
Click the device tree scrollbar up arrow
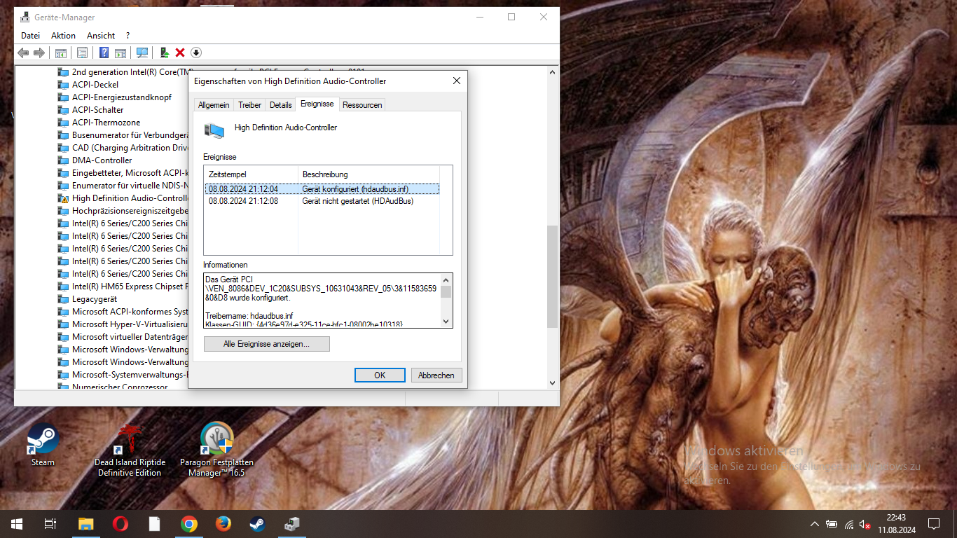click(x=552, y=71)
